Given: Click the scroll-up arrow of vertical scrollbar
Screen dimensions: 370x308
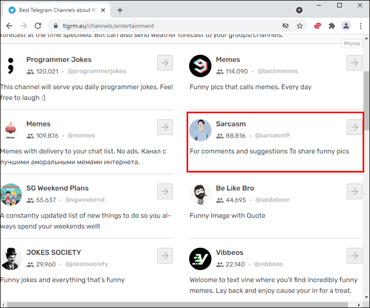Looking at the screenshot, I should 366,38.
